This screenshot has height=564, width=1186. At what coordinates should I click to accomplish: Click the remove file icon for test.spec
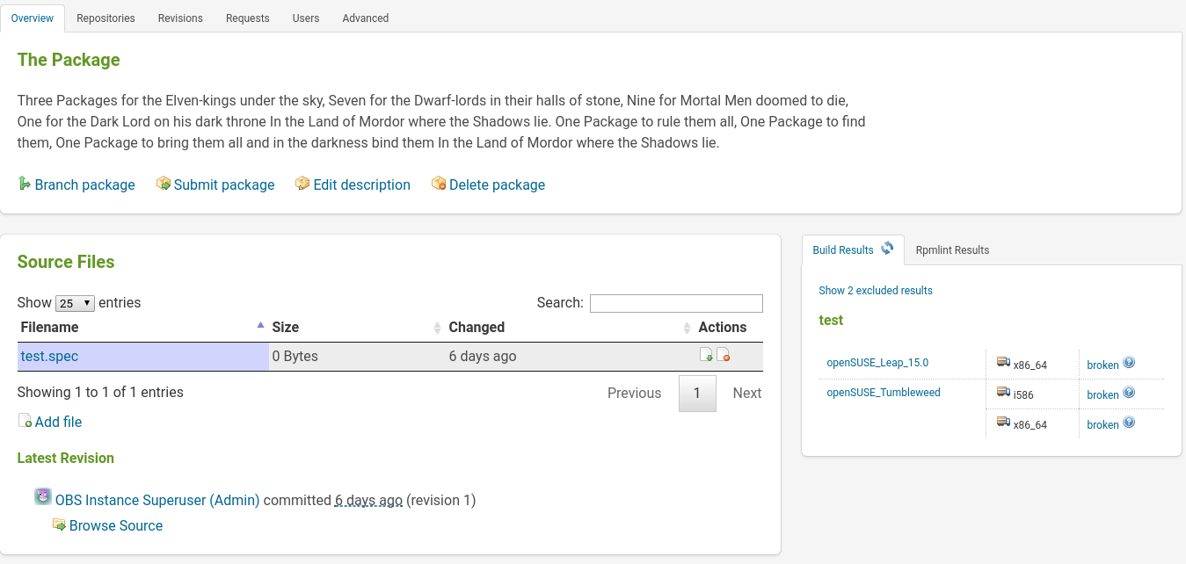(x=724, y=355)
